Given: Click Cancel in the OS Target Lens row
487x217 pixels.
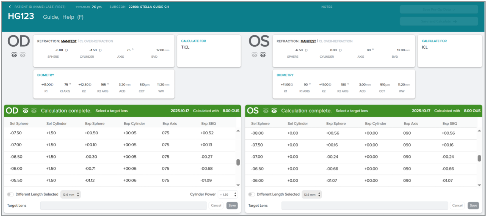Looking at the screenshot, I should (457, 206).
